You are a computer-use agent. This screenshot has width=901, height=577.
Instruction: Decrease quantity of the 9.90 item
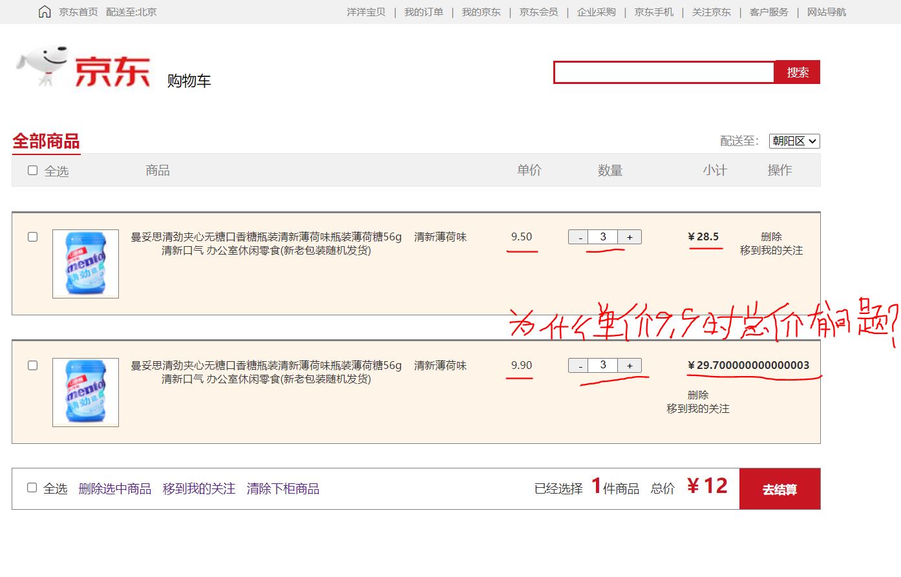578,366
